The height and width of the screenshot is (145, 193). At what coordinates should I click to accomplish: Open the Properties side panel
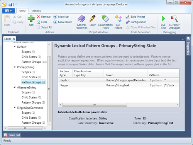point(188,46)
